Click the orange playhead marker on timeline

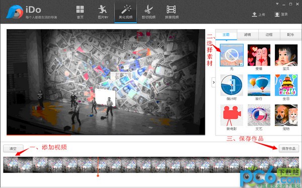pos(98,175)
